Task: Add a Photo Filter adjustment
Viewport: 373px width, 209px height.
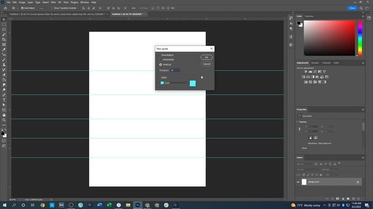Action: (317, 77)
